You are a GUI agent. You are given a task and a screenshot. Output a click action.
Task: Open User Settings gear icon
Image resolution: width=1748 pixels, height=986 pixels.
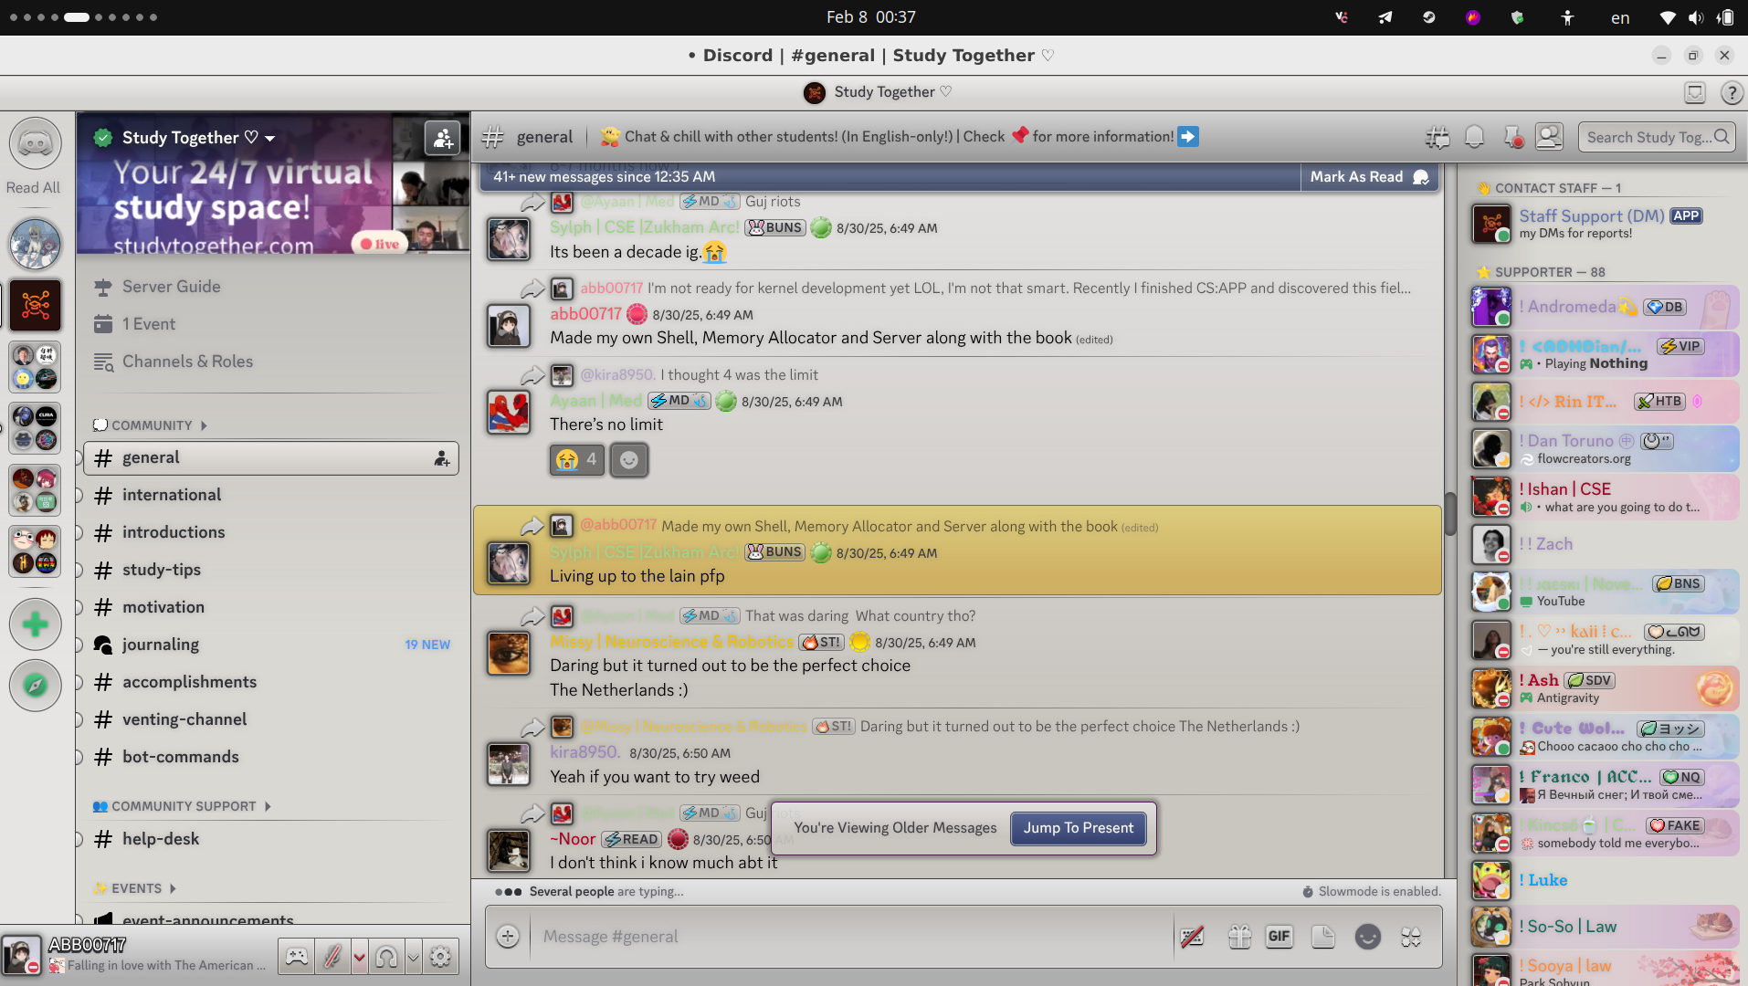(440, 956)
